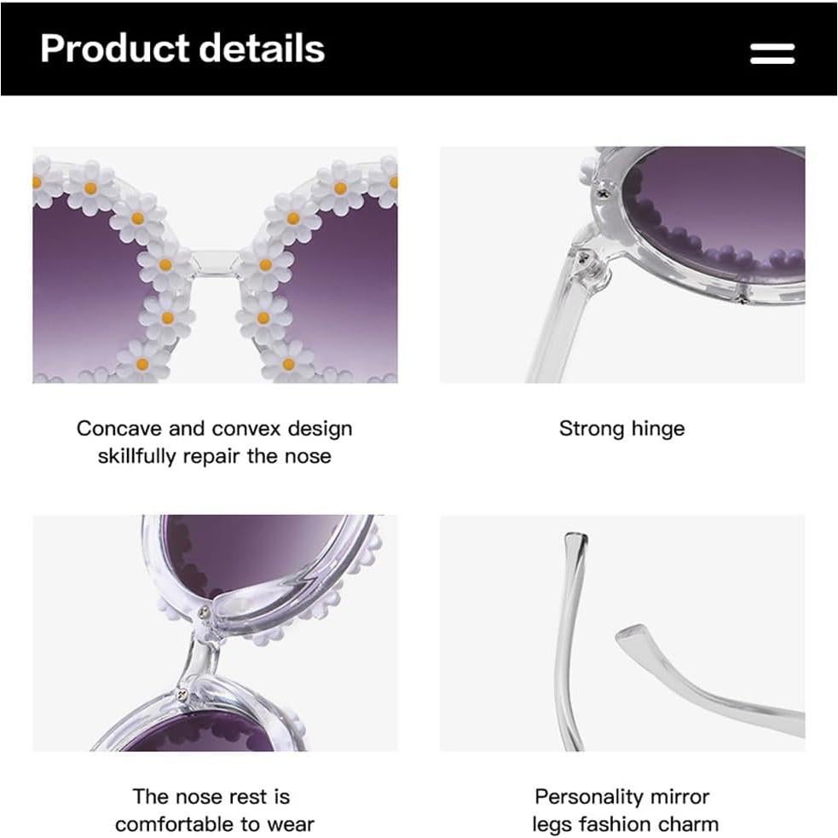838x838 pixels.
Task: Open the Strong hinge close-up photo
Action: pos(622,264)
